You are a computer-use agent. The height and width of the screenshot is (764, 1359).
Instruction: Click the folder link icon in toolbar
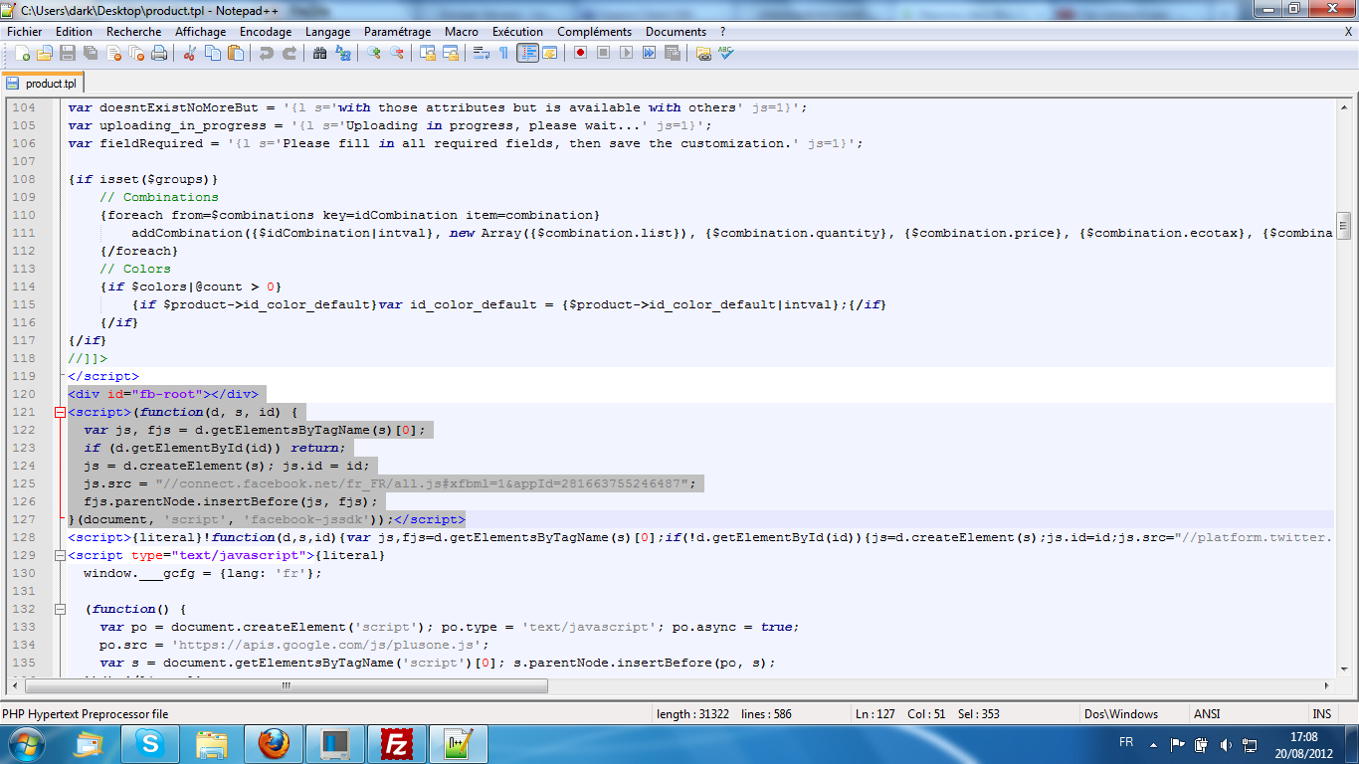pyautogui.click(x=703, y=53)
